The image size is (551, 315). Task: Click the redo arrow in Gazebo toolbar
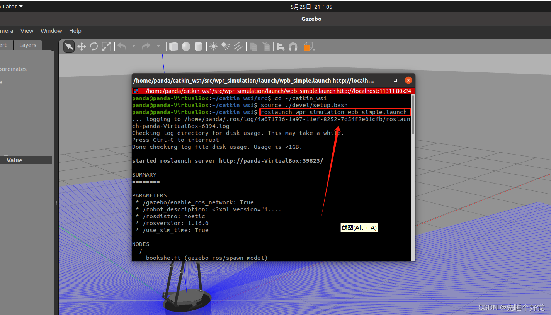click(146, 46)
